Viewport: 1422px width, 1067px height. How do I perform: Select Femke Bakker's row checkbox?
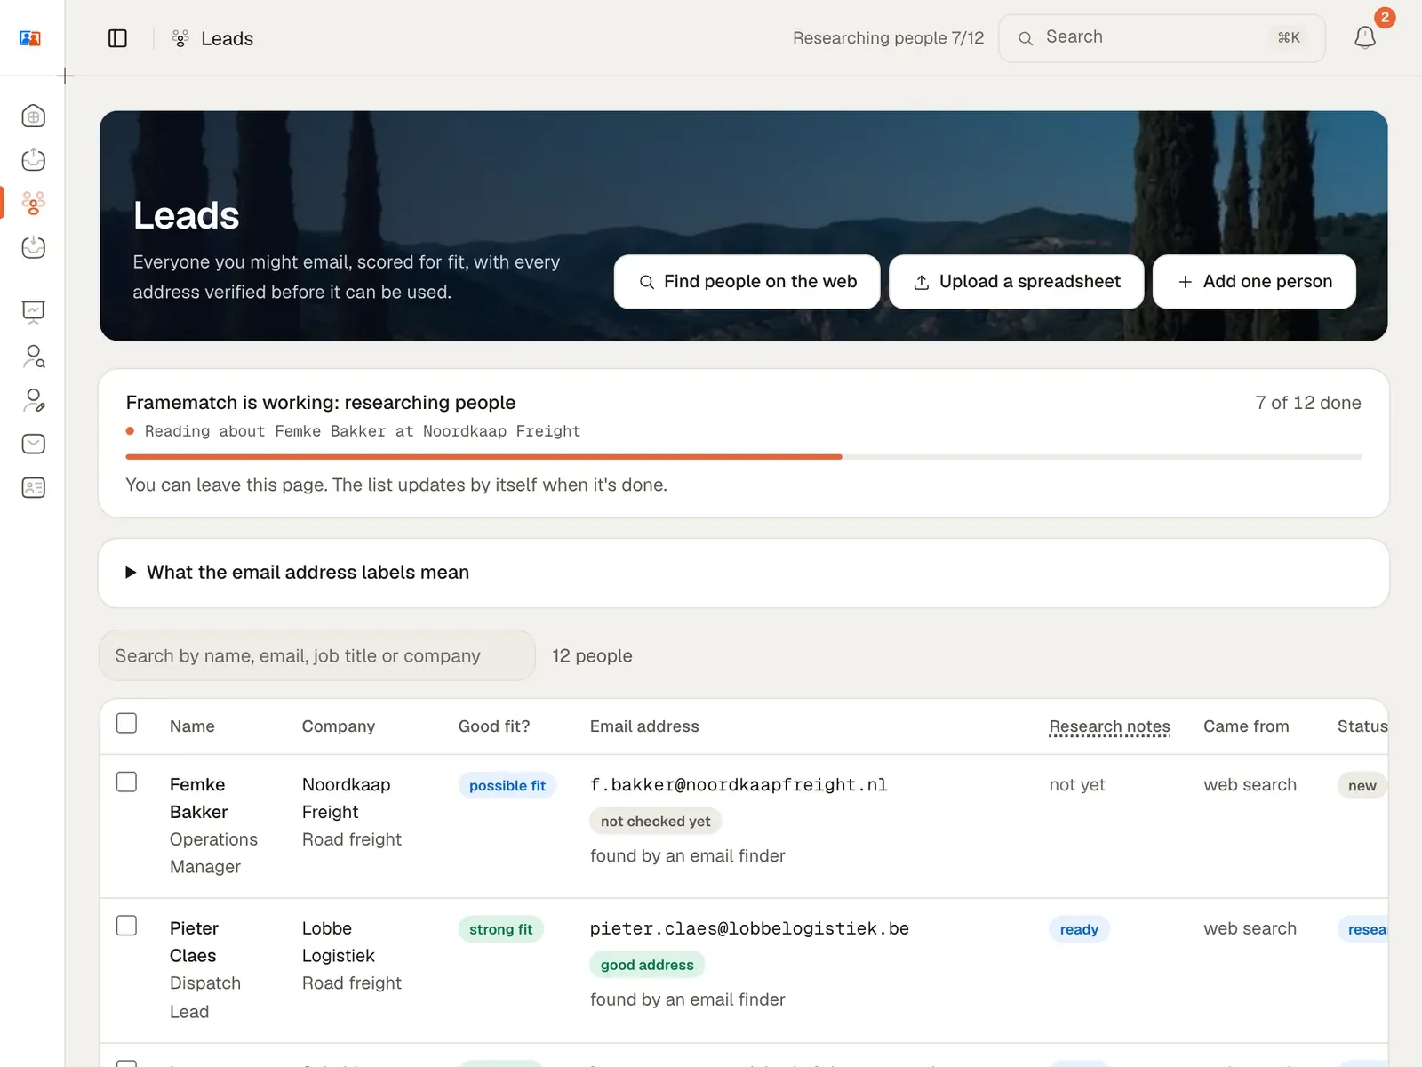[127, 782]
